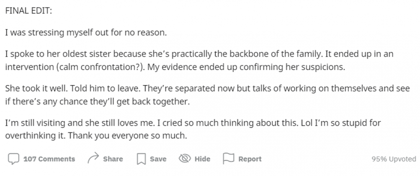Click the sentence about stressing for no reason
The height and width of the screenshot is (176, 420).
[x=86, y=33]
